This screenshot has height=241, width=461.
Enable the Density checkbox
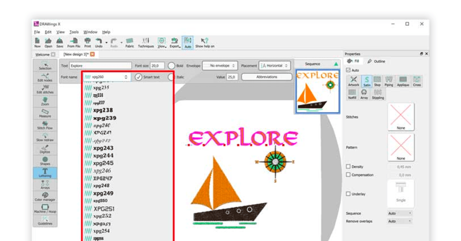[348, 166]
